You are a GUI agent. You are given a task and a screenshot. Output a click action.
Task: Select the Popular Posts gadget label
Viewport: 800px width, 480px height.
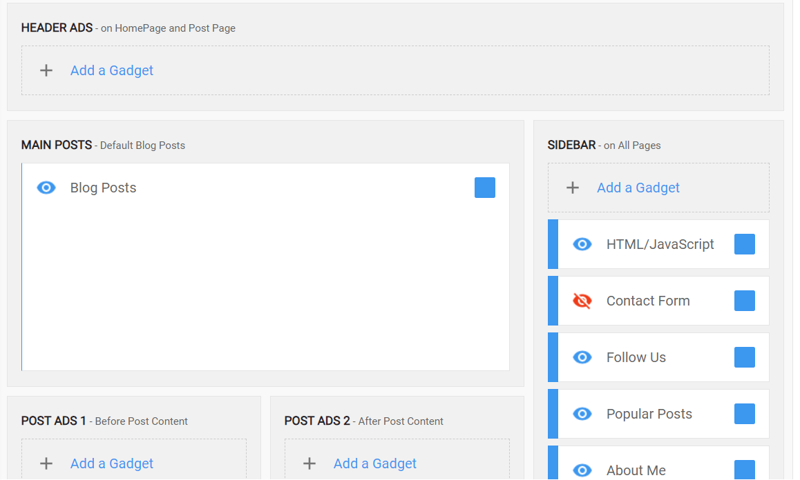[649, 414]
